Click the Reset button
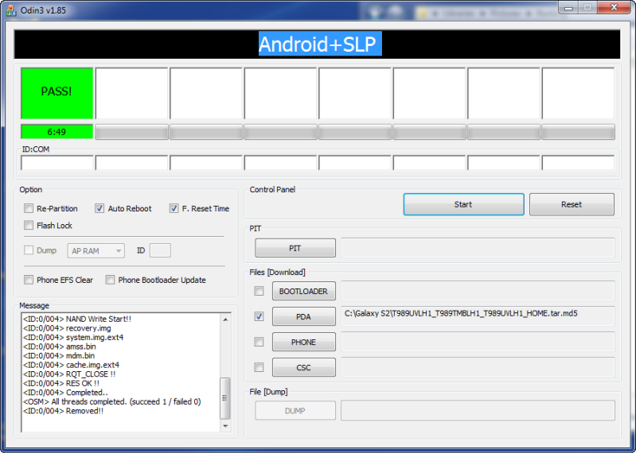 click(x=572, y=204)
